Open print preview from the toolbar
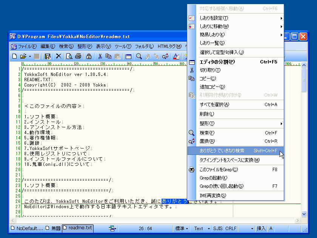Viewport: 317px width, 238px height. click(x=69, y=56)
